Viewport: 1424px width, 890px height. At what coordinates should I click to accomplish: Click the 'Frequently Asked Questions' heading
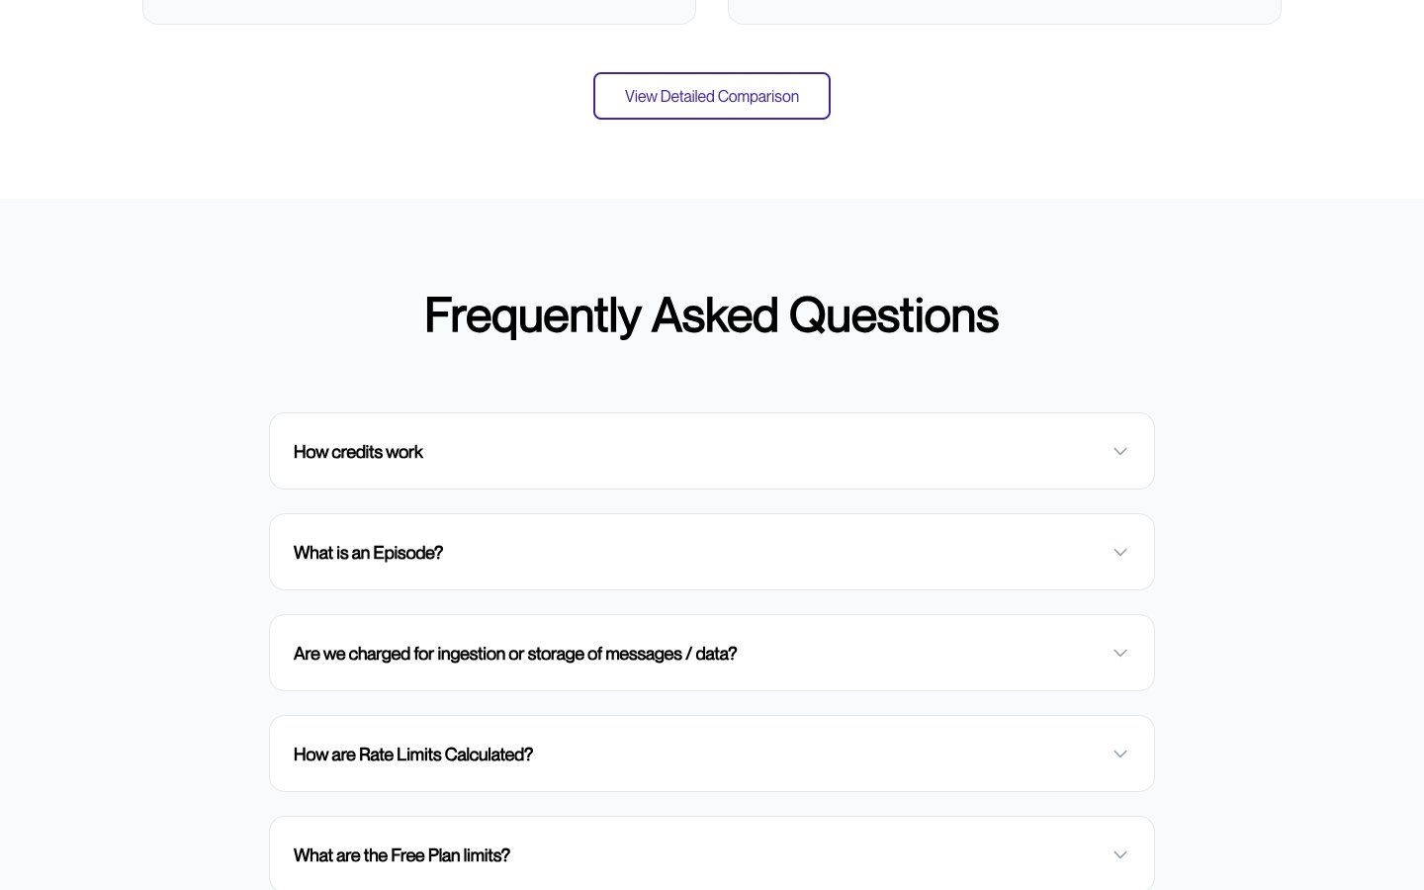[x=711, y=315]
